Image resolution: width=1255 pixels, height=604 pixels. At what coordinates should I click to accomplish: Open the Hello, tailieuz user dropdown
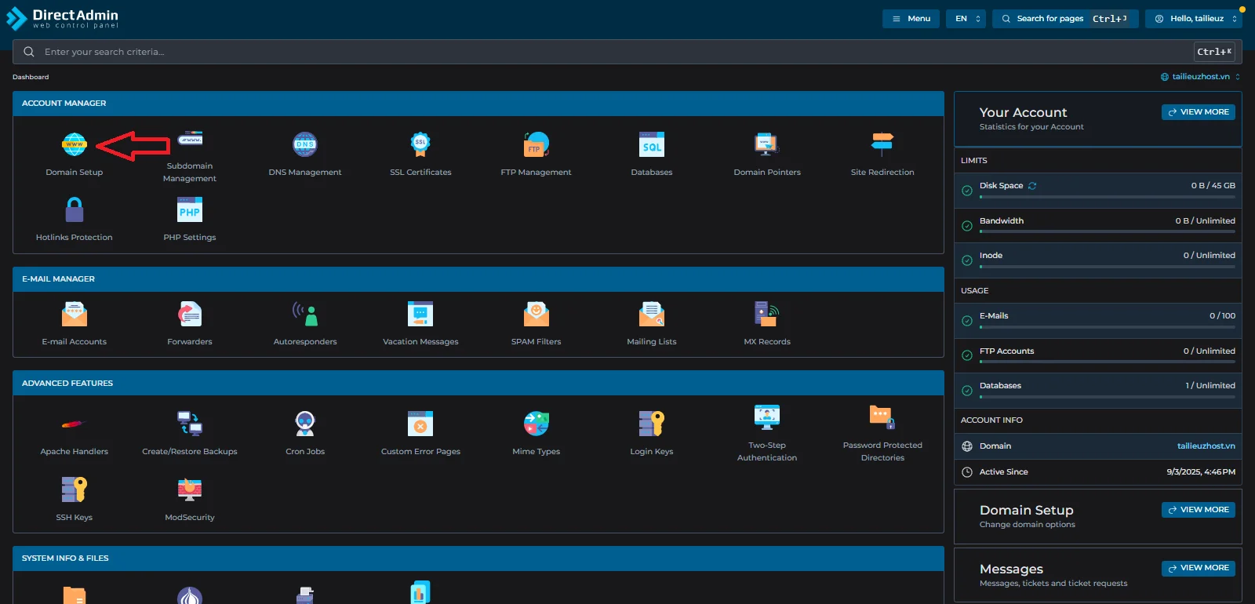click(x=1194, y=19)
